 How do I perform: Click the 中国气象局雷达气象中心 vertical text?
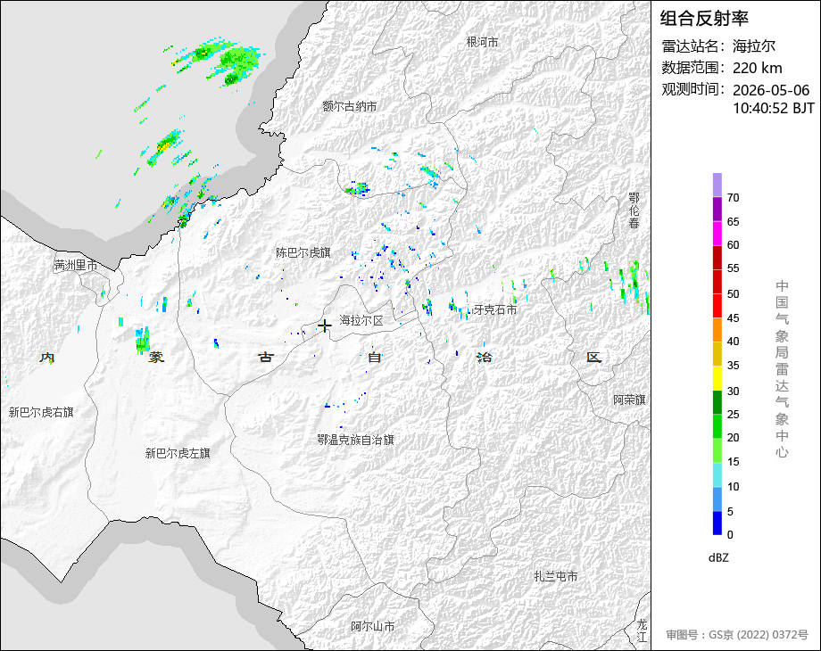click(x=782, y=369)
